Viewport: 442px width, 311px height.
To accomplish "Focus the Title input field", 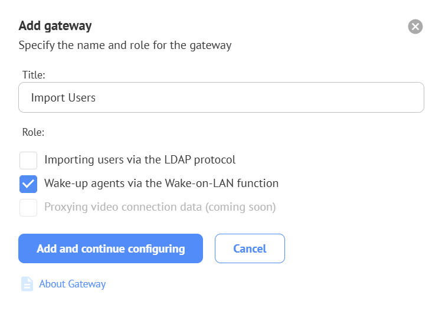I will (x=221, y=97).
